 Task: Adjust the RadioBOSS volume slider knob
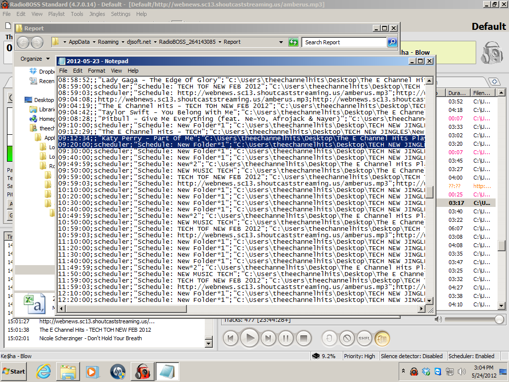[x=499, y=319]
